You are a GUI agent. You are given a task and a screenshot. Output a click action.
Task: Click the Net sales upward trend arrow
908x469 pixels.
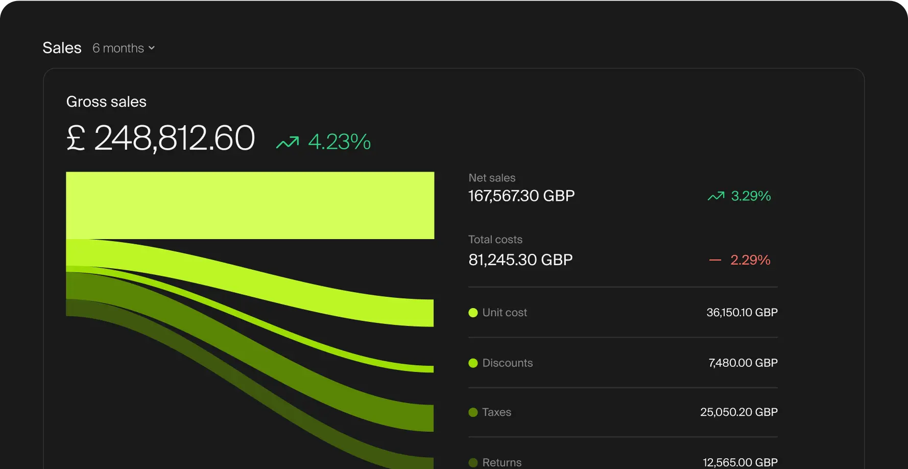tap(715, 196)
